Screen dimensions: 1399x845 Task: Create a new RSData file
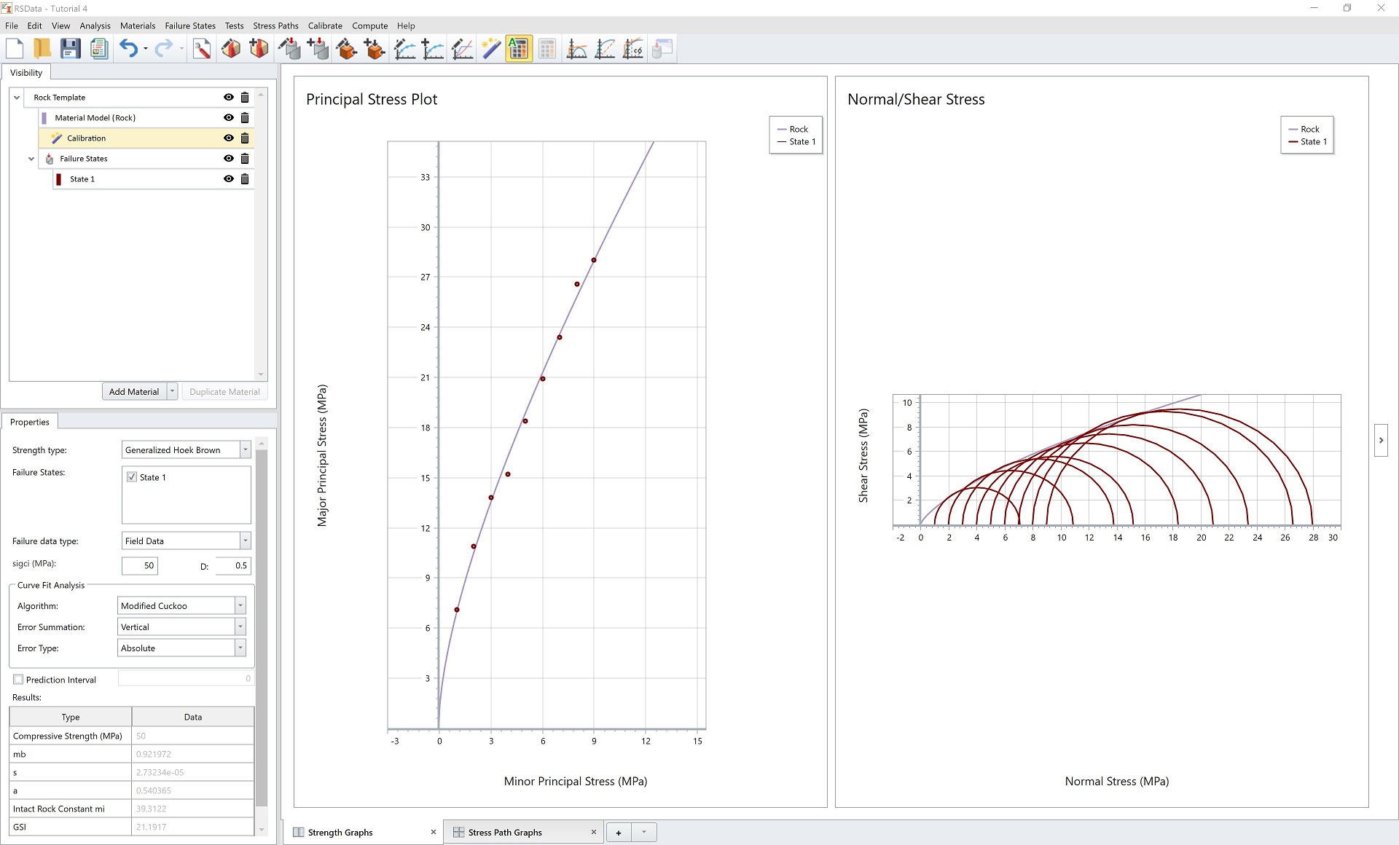tap(14, 48)
